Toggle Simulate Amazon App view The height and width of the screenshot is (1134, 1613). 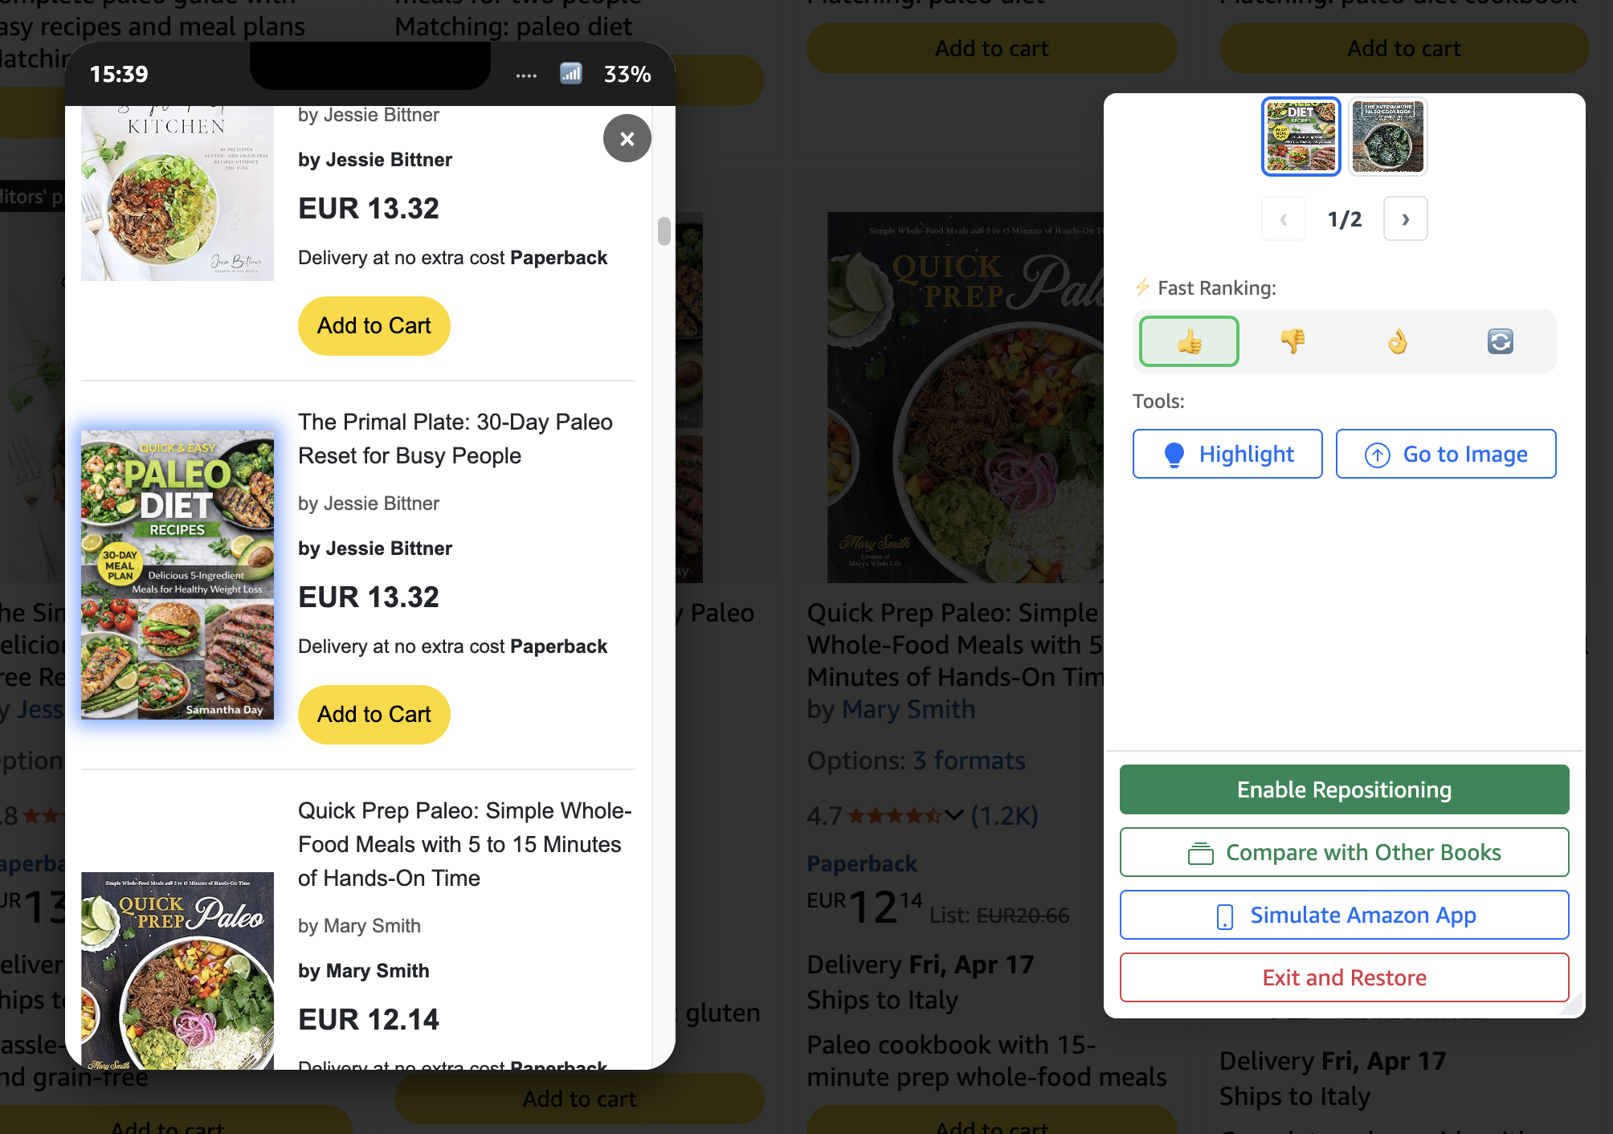(x=1344, y=915)
